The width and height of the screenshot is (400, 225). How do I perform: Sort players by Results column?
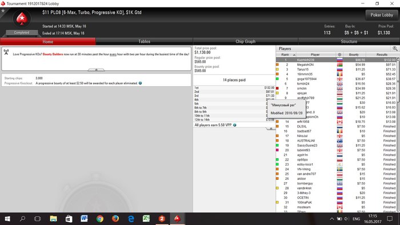pyautogui.click(x=382, y=54)
